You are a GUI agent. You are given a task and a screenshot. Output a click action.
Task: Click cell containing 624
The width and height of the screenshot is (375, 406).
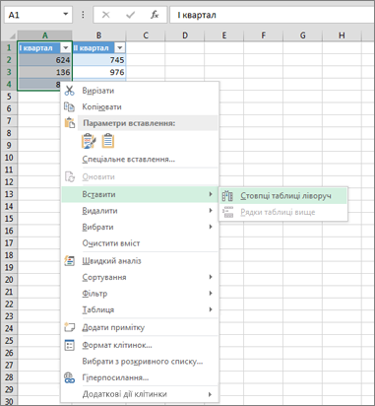pos(45,60)
